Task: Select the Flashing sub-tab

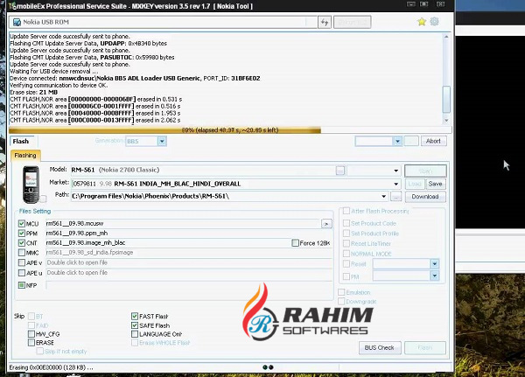Action: click(25, 156)
